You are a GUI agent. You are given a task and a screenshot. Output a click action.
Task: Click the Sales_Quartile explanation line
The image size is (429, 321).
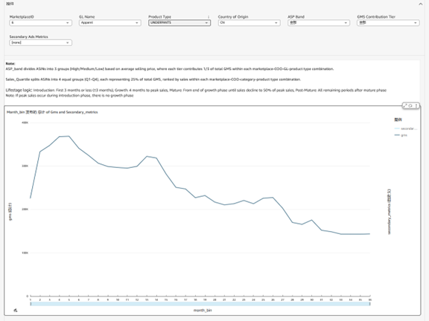pyautogui.click(x=153, y=80)
